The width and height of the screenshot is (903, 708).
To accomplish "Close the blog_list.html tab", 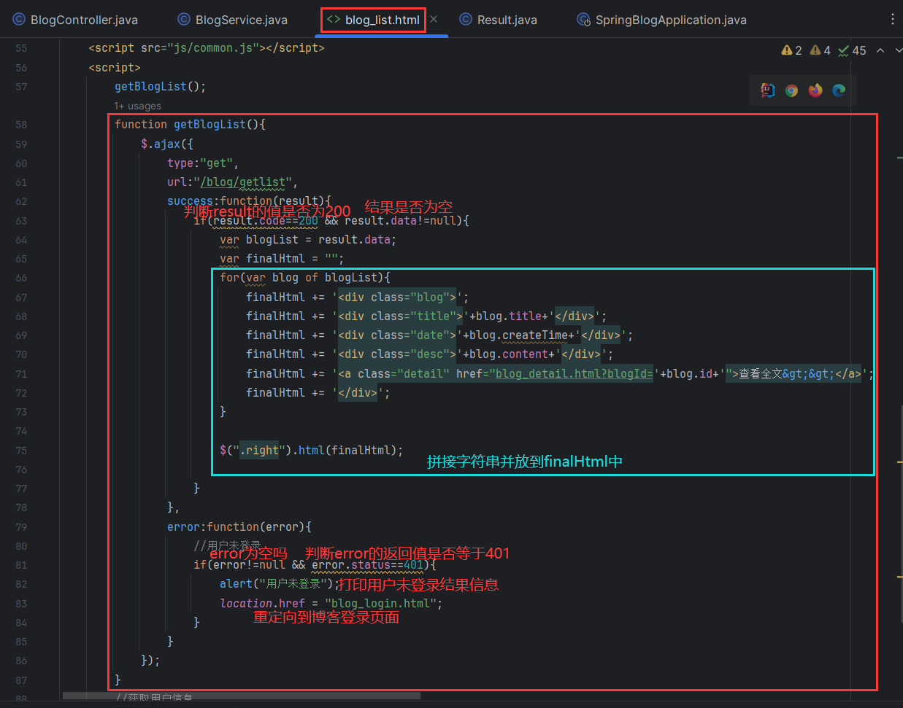I will click(x=434, y=19).
